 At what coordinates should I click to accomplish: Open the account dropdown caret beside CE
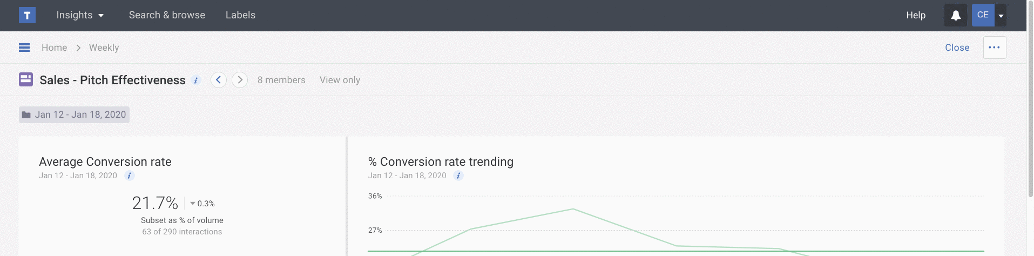coord(1001,16)
